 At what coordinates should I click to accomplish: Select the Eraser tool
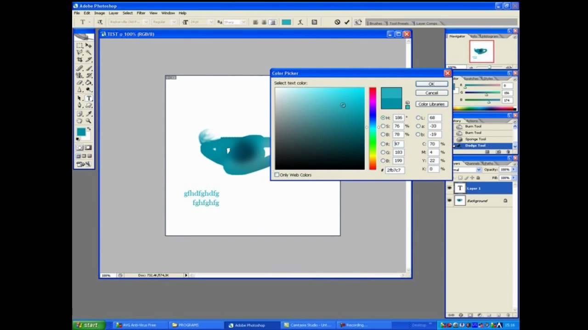tap(80, 82)
